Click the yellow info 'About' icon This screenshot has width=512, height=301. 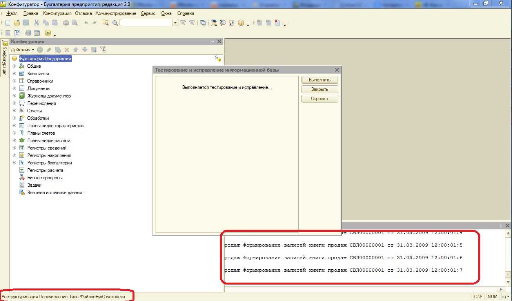pos(241,23)
